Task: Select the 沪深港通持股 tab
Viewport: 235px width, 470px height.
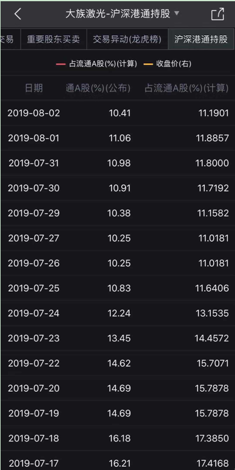Action: pyautogui.click(x=201, y=39)
